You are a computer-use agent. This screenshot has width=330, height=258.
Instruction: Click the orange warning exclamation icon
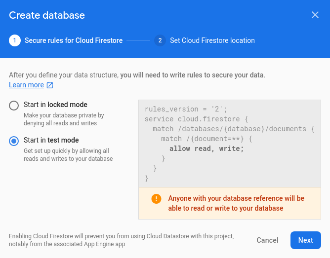(x=156, y=199)
